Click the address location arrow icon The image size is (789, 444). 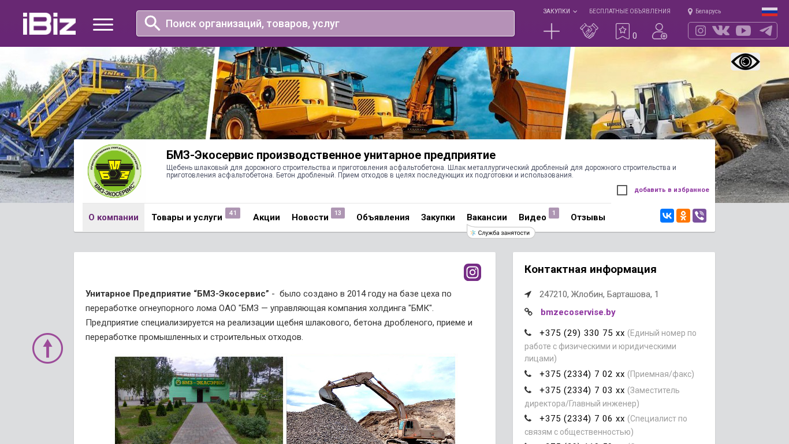528,294
